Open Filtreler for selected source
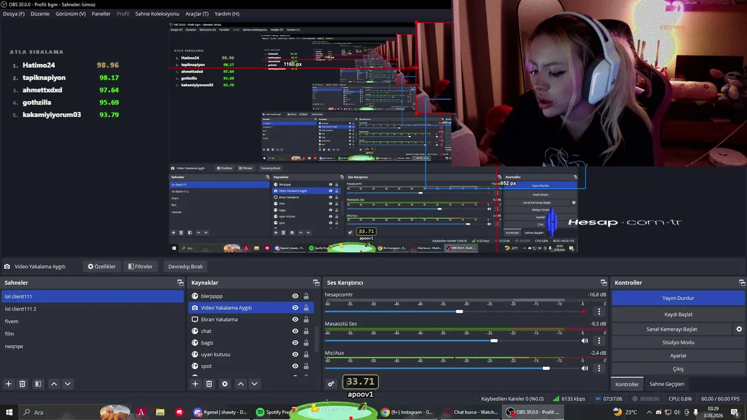Viewport: 747px width, 420px height. (140, 267)
